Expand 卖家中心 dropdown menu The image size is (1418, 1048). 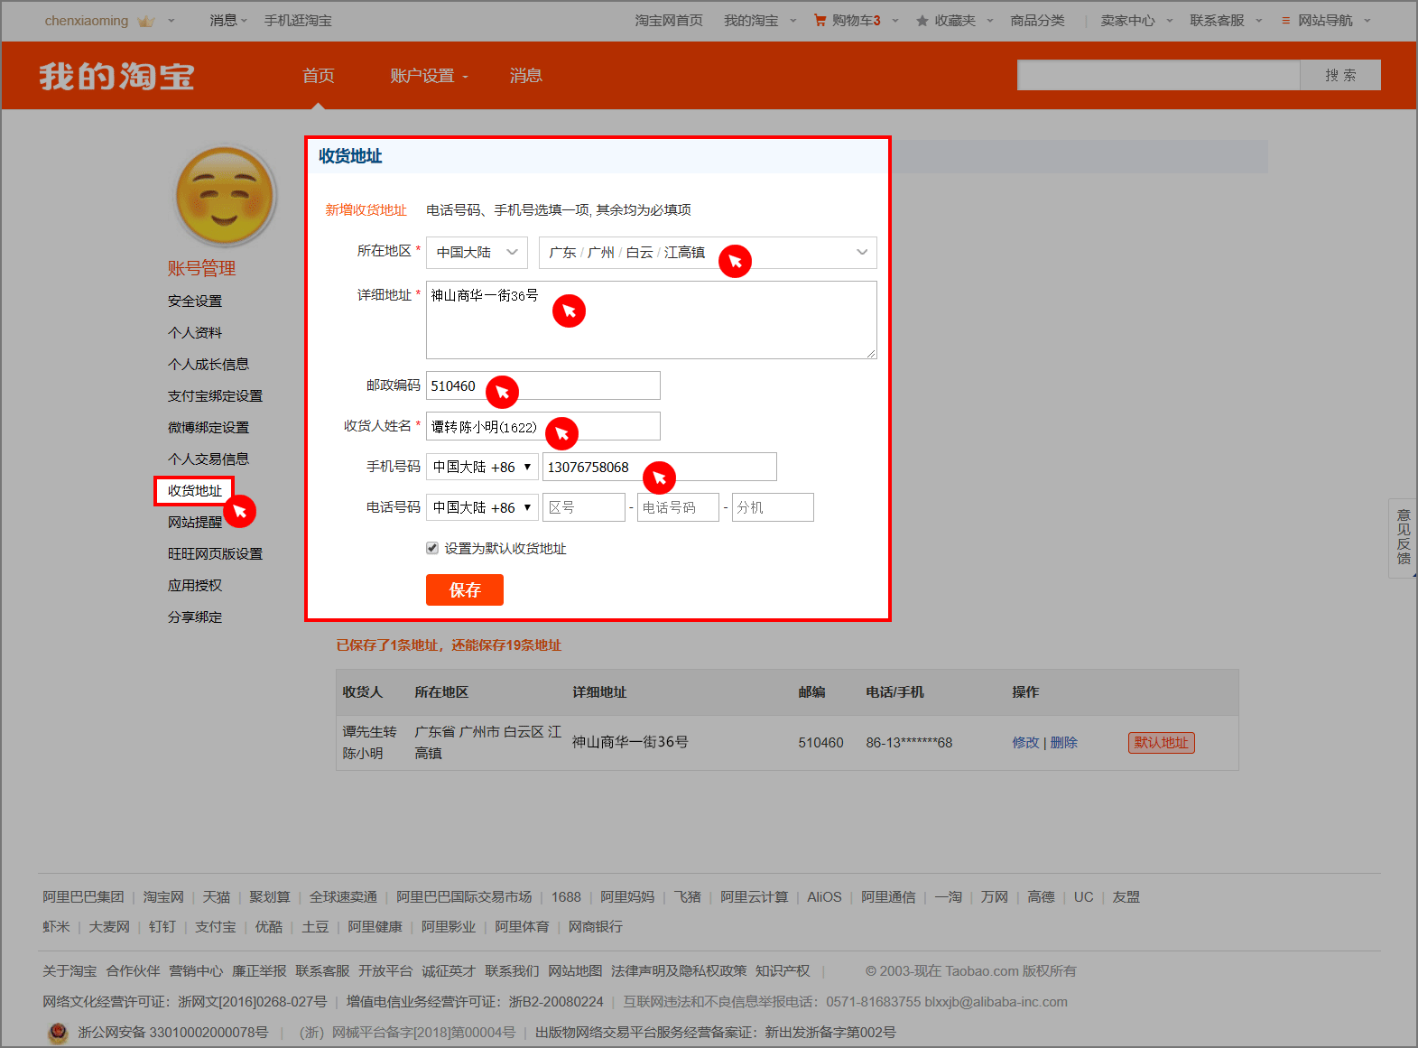point(1170,21)
